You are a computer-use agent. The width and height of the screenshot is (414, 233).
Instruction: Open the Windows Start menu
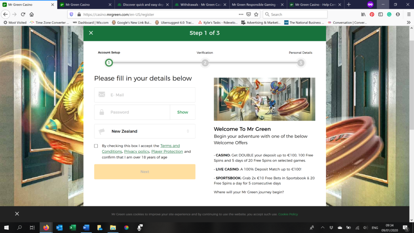pos(6,227)
